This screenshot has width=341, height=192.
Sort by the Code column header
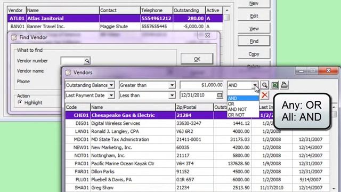pyautogui.click(x=78, y=107)
